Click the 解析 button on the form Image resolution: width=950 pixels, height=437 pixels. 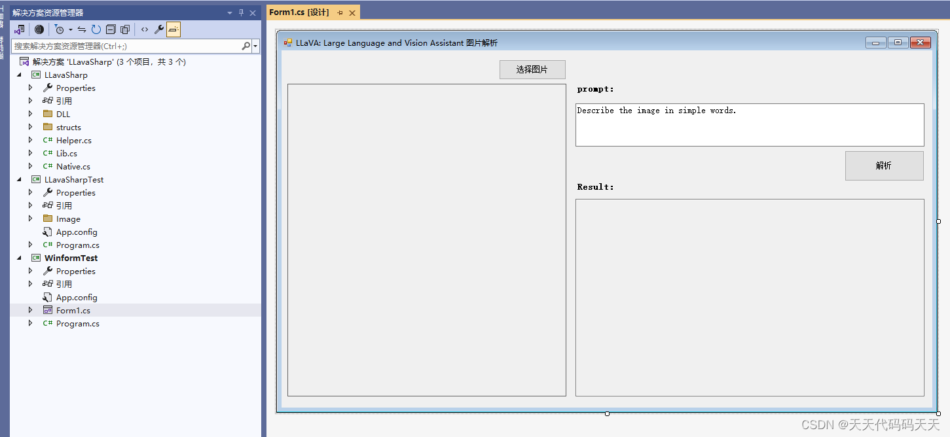[x=884, y=166]
